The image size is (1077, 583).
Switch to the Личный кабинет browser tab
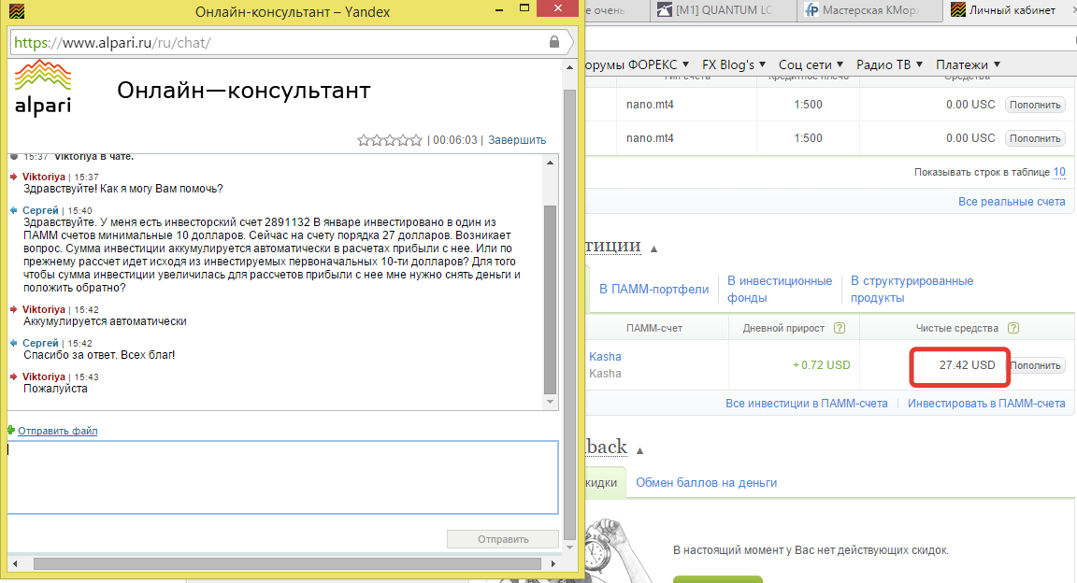click(x=1012, y=10)
